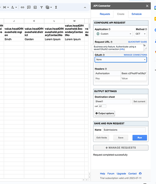Open the Upgrade link
Viewport: 156px width, 184px height.
click(121, 174)
